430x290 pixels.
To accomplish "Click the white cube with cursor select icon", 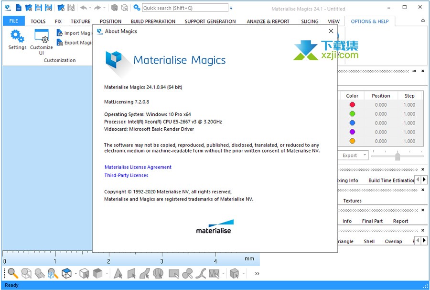I will point(84,273).
